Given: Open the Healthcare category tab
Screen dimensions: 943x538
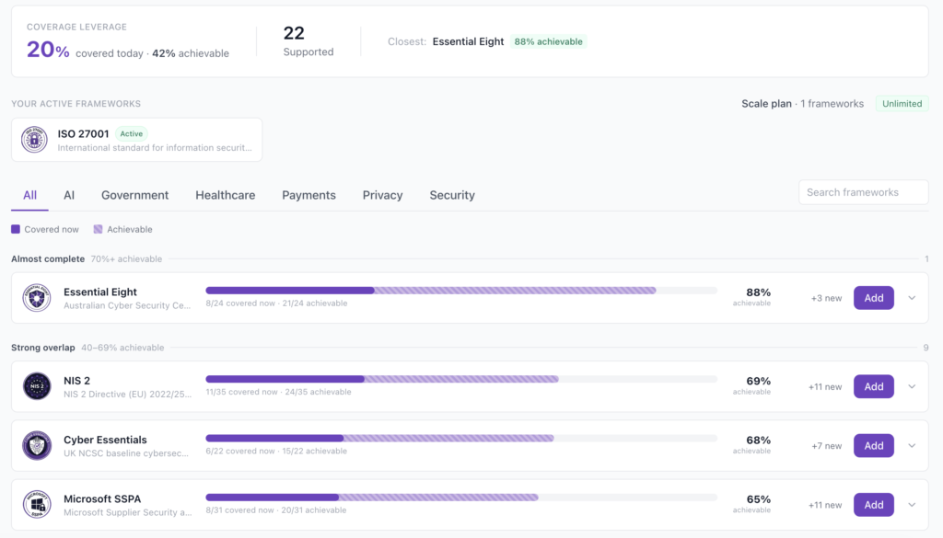Looking at the screenshot, I should tap(225, 195).
